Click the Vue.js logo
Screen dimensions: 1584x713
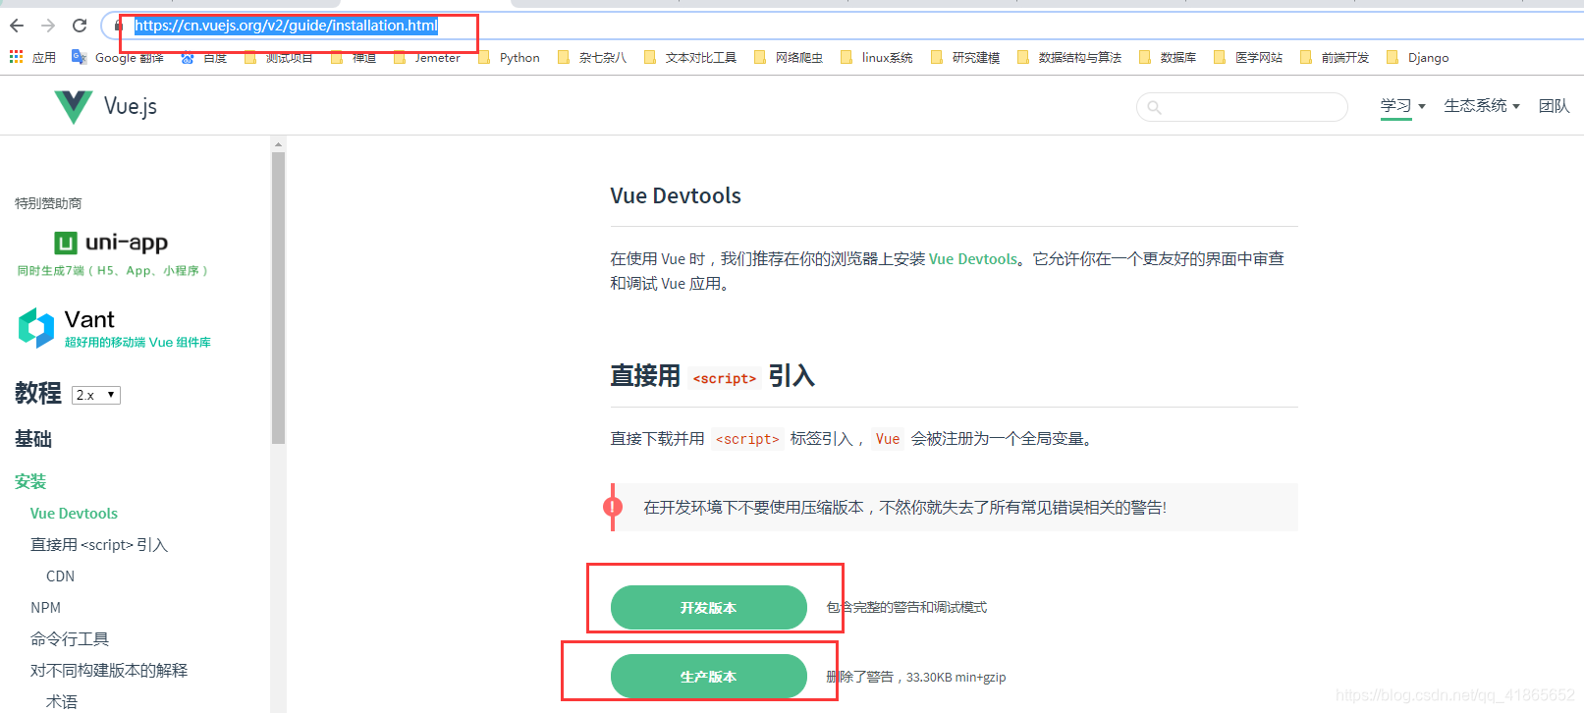[x=105, y=106]
